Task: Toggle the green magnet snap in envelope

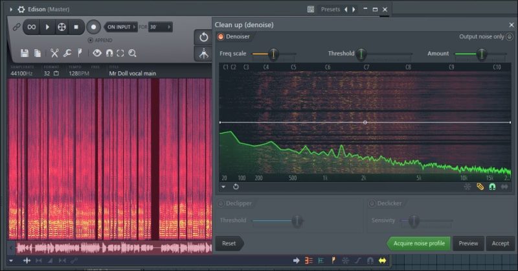Action: click(x=492, y=187)
